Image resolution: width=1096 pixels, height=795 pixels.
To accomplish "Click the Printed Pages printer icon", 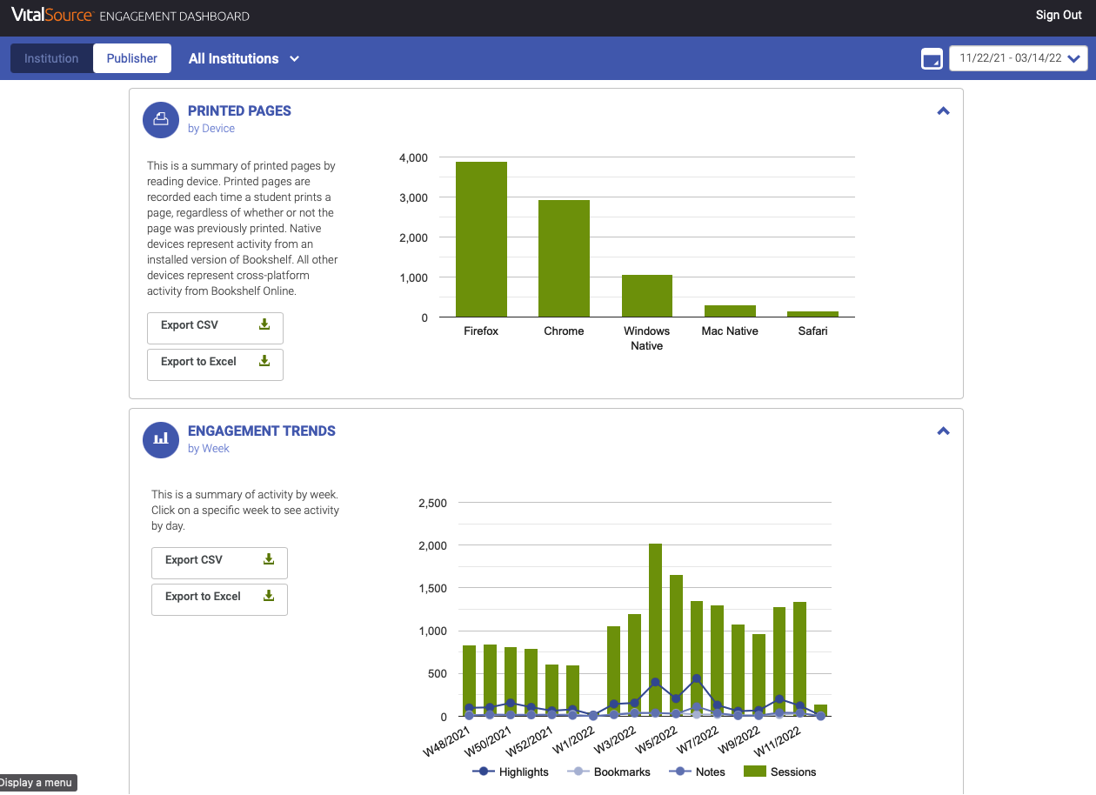I will pyautogui.click(x=161, y=119).
